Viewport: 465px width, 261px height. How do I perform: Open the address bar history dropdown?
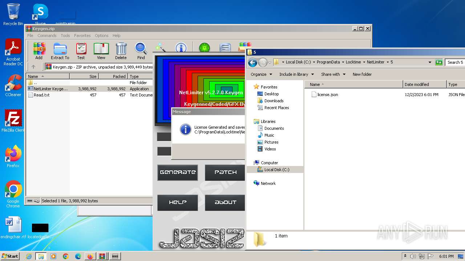(430, 62)
